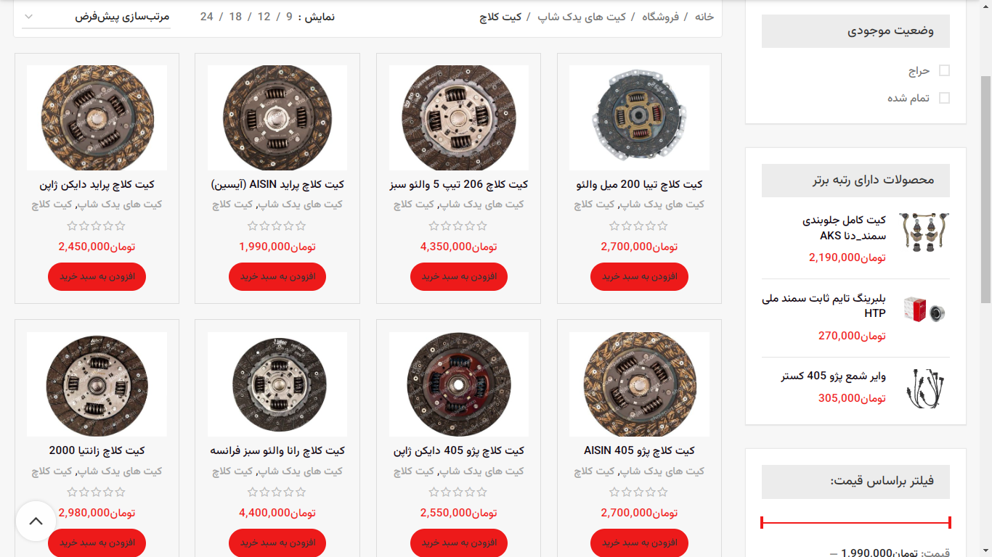The height and width of the screenshot is (557, 992).
Task: Expand sorting options via chevron arrow
Action: 29,17
